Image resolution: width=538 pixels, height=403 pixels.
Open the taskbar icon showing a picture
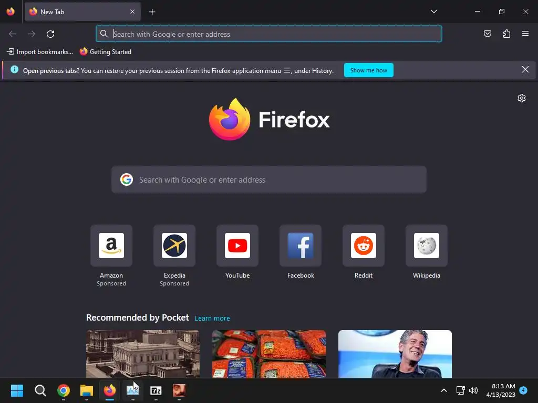tap(133, 390)
